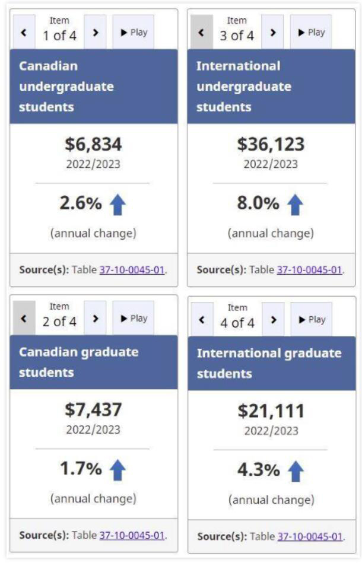The width and height of the screenshot is (362, 563).
Task: Click previous arrow on Canadian undergraduate card
Action: 24,33
